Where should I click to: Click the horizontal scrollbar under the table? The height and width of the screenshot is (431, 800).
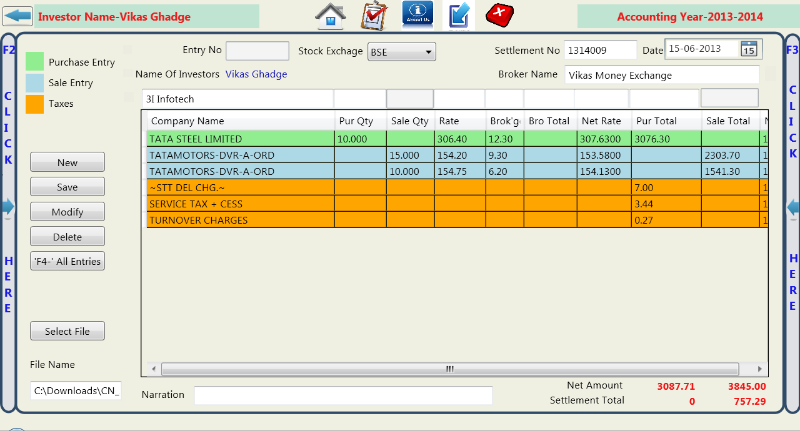coord(449,369)
